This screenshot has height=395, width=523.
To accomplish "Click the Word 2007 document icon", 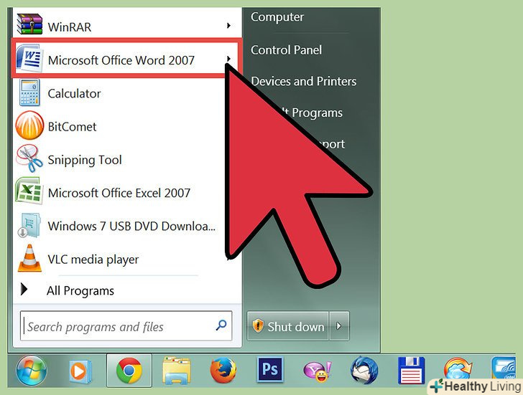I will click(29, 58).
